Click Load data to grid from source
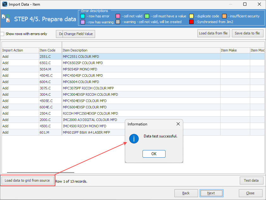 pyautogui.click(x=27, y=180)
